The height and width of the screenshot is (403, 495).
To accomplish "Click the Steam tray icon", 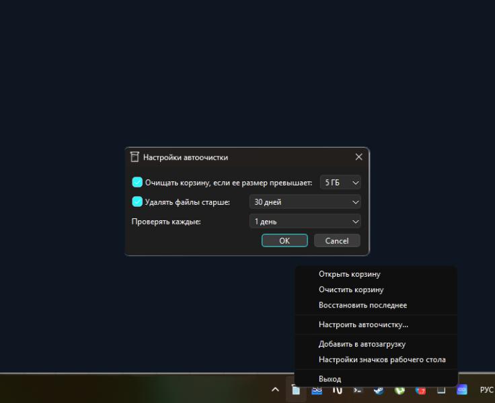I will pos(379,390).
